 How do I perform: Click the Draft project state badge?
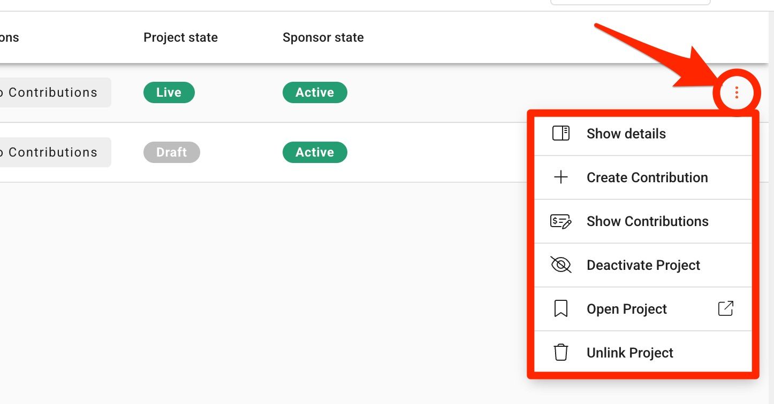coord(172,152)
